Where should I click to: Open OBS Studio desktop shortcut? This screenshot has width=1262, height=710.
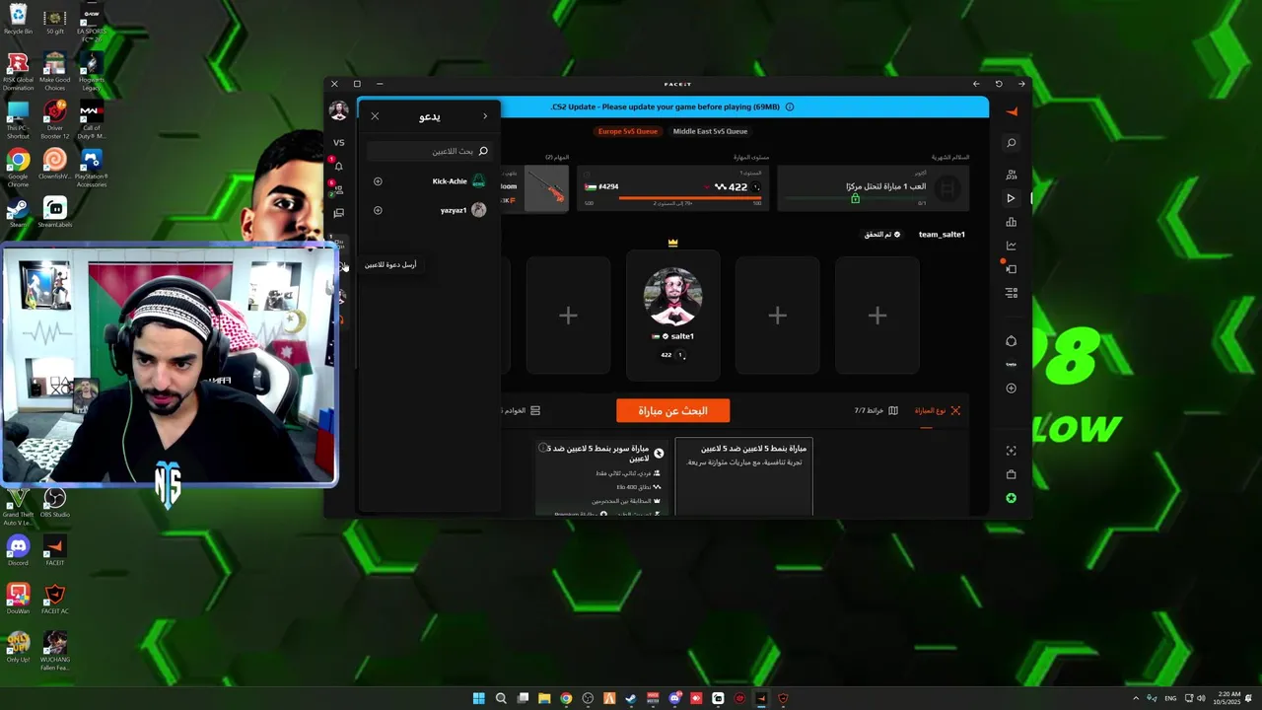[x=55, y=502]
